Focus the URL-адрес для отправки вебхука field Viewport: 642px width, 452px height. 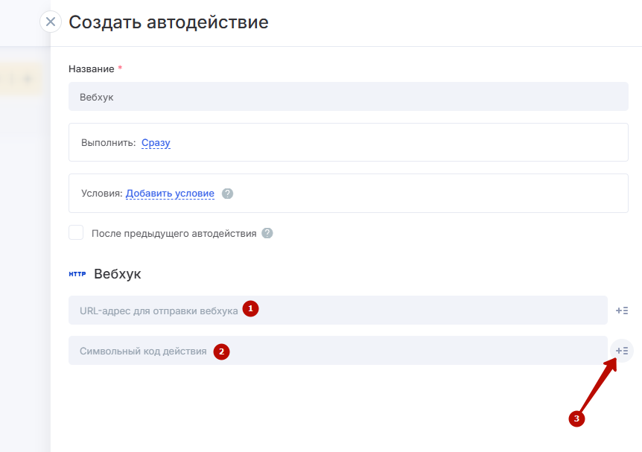(337, 311)
